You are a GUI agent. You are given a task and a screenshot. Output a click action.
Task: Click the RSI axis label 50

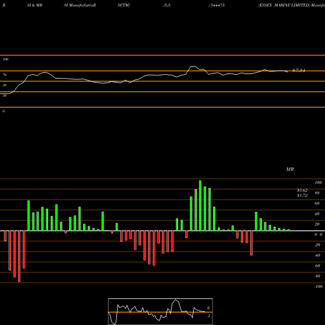point(5,85)
